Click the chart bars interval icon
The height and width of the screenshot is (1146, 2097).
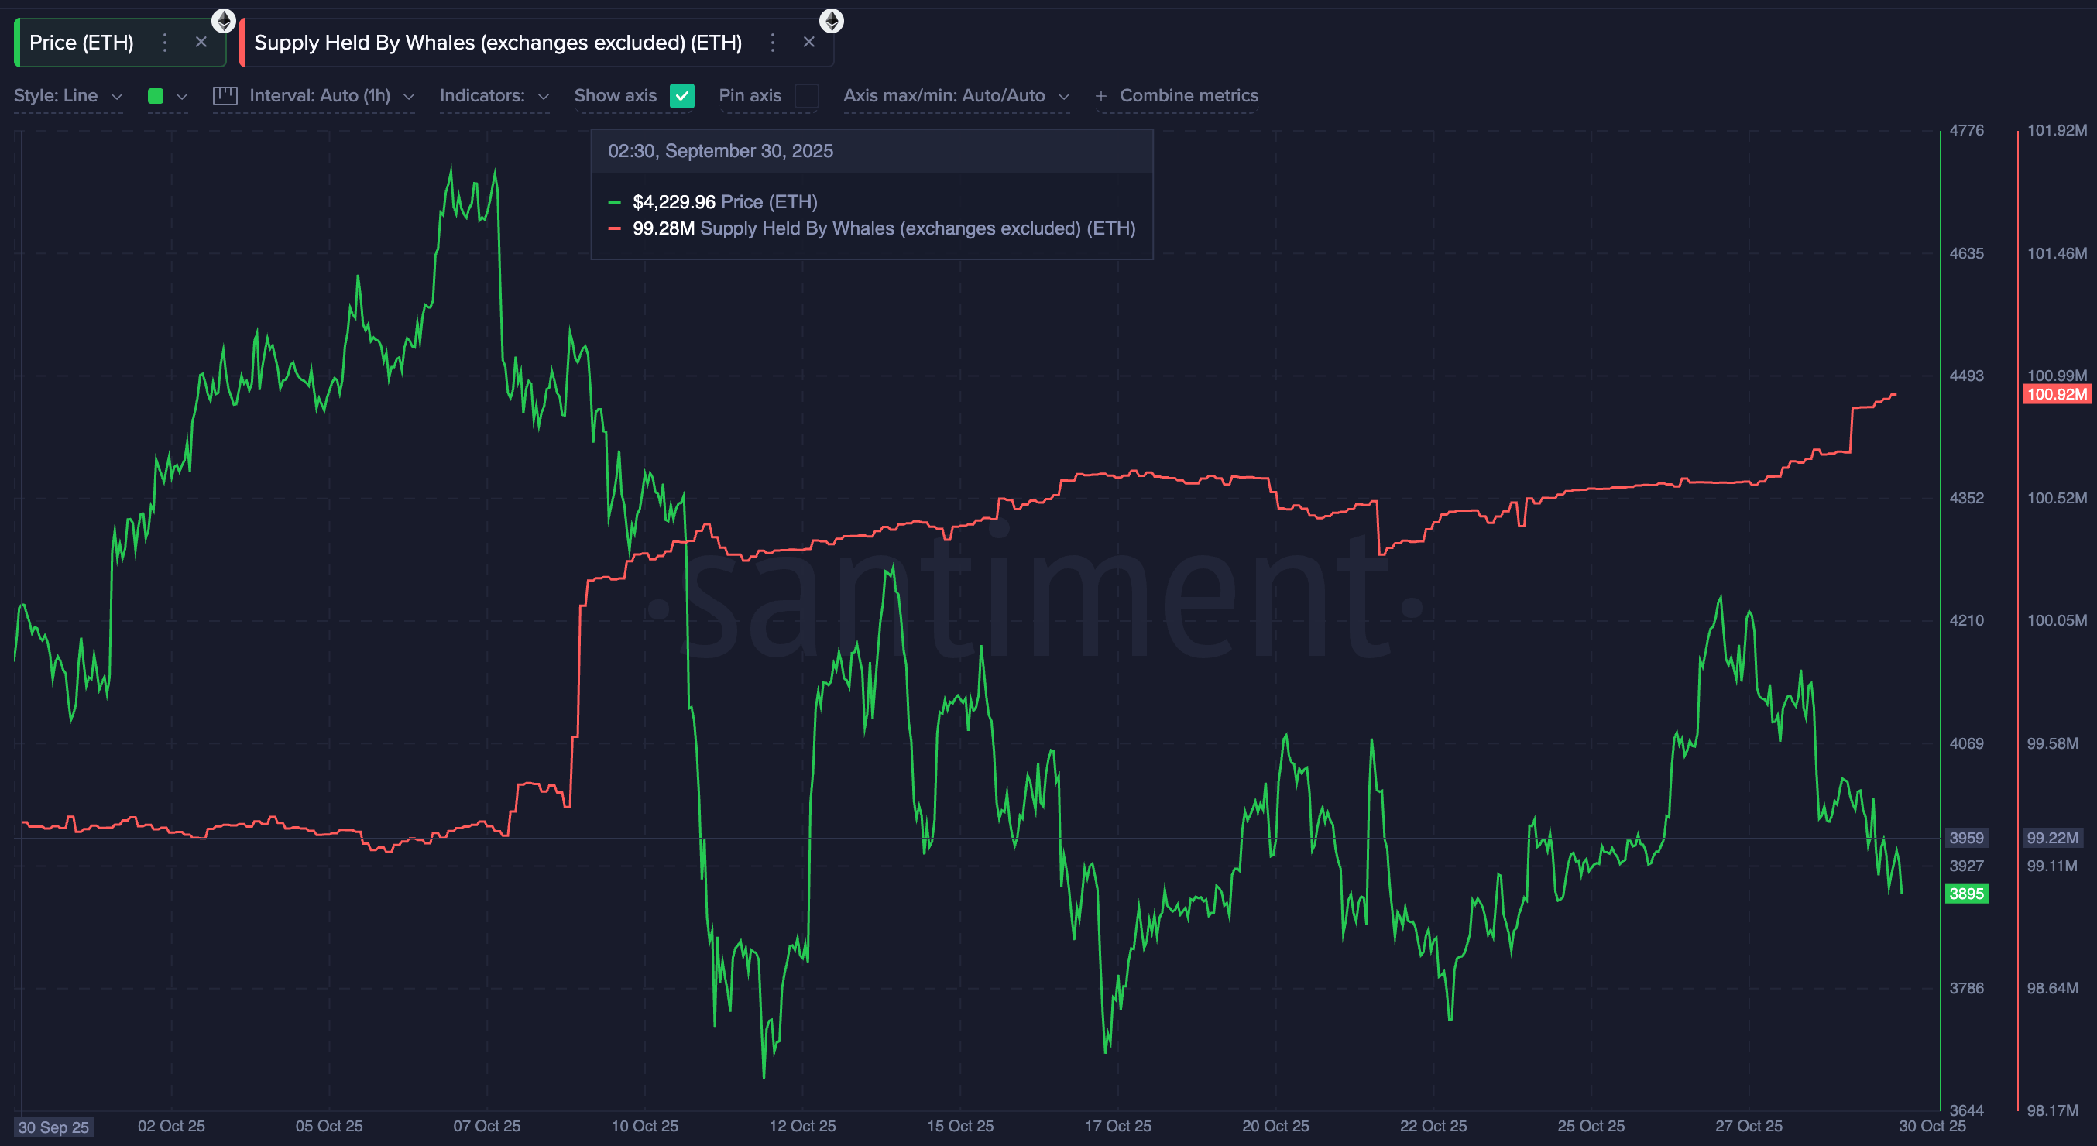point(225,95)
